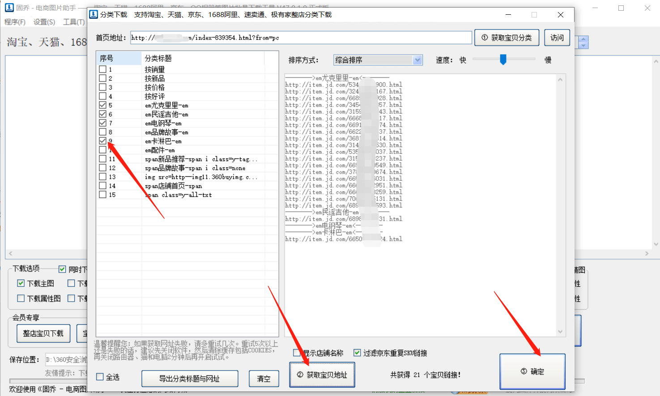
Task: Select row 13 img src=http text
Action: tap(201, 177)
